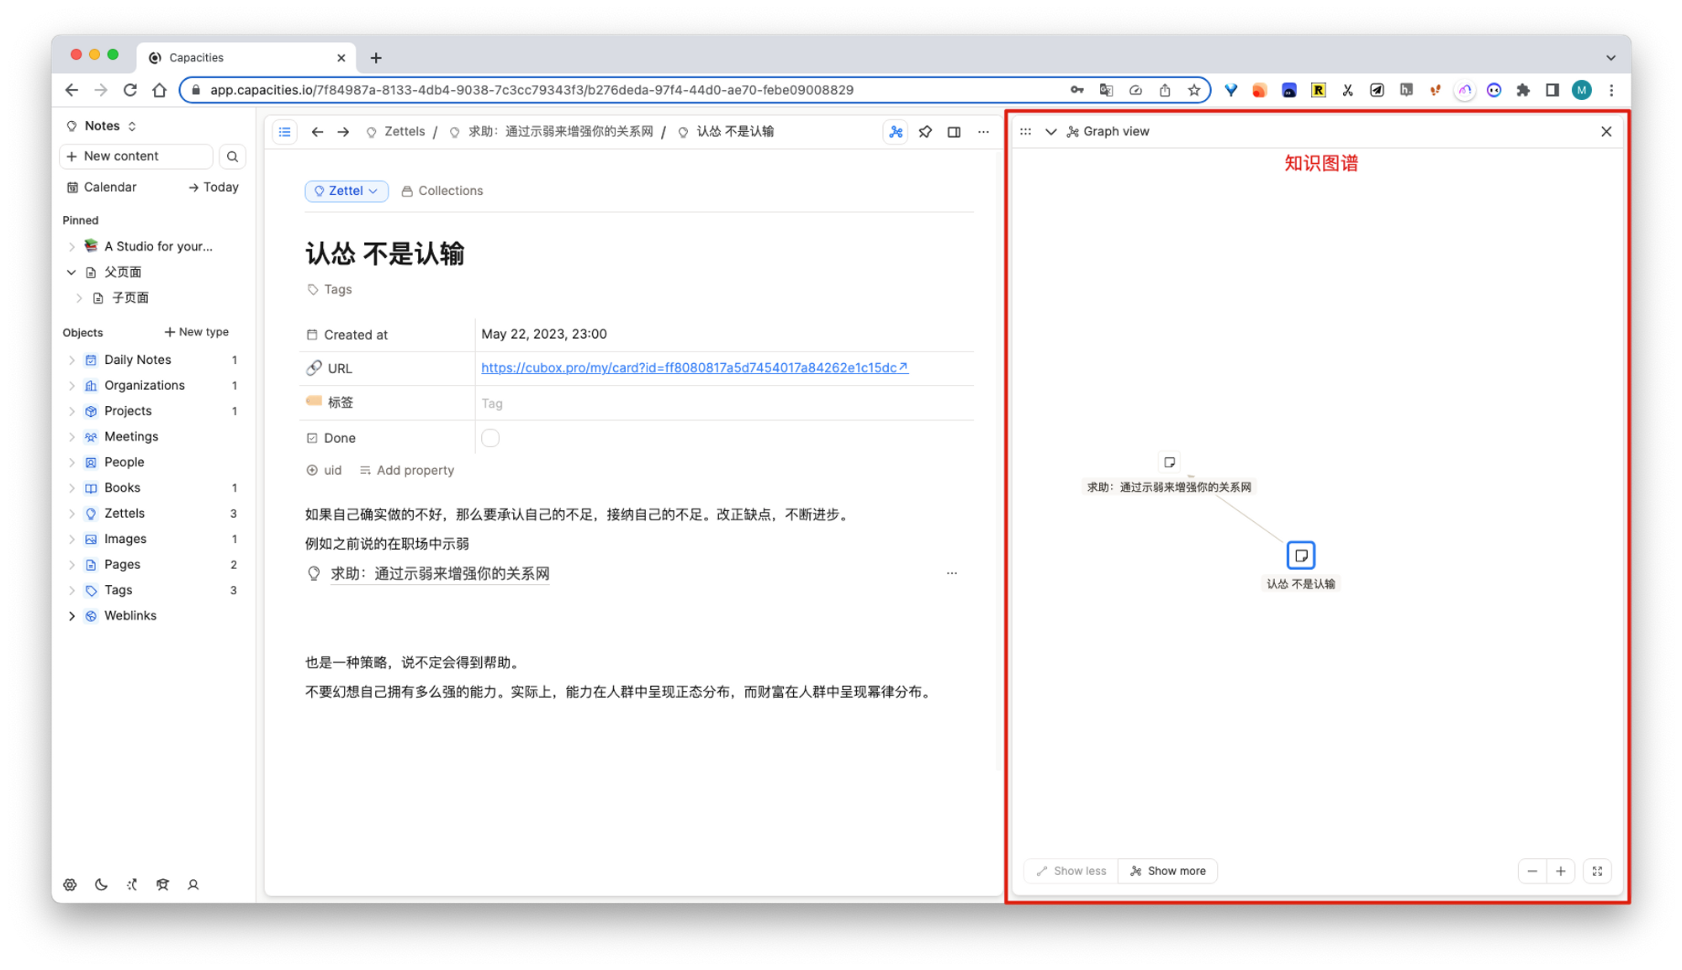
Task: Open settings gear at the sidebar bottom
Action: [70, 884]
